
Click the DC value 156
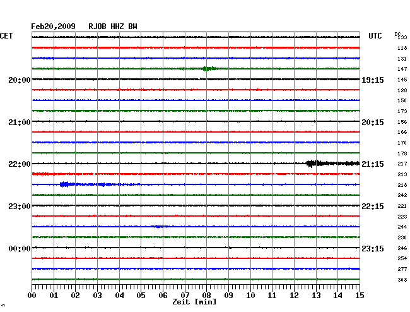pyautogui.click(x=402, y=122)
